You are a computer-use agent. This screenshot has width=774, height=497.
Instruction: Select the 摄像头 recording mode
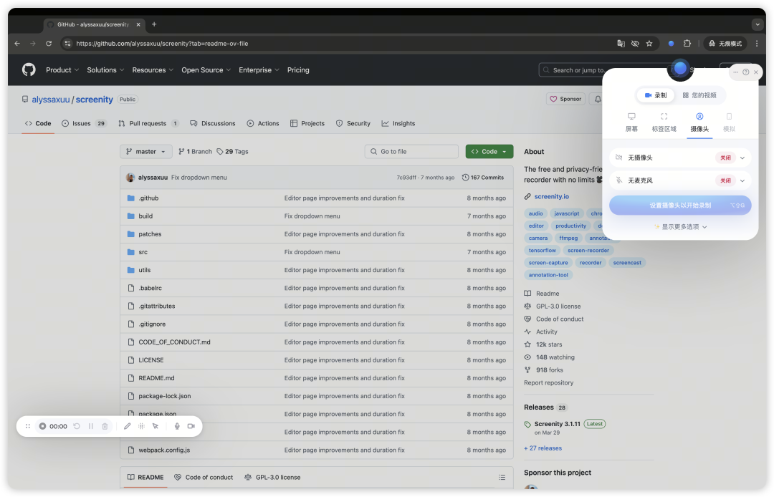pyautogui.click(x=699, y=122)
